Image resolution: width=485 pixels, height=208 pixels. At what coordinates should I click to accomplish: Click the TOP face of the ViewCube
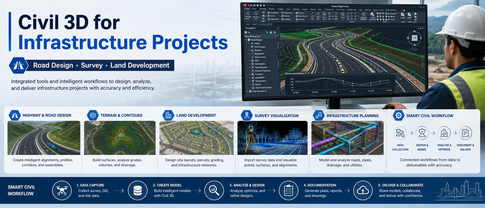click(x=414, y=38)
